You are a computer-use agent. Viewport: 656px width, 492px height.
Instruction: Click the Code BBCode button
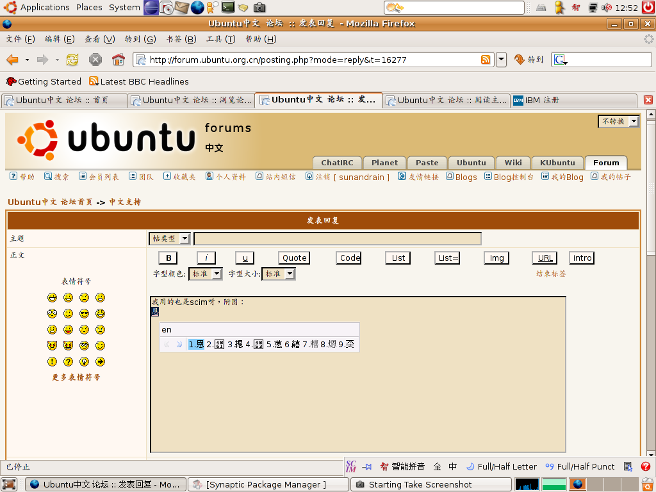(x=348, y=258)
